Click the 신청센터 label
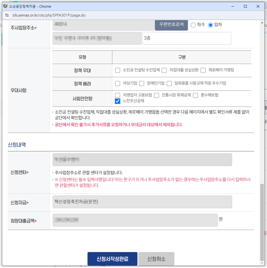The height and width of the screenshot is (268, 267). point(20,172)
